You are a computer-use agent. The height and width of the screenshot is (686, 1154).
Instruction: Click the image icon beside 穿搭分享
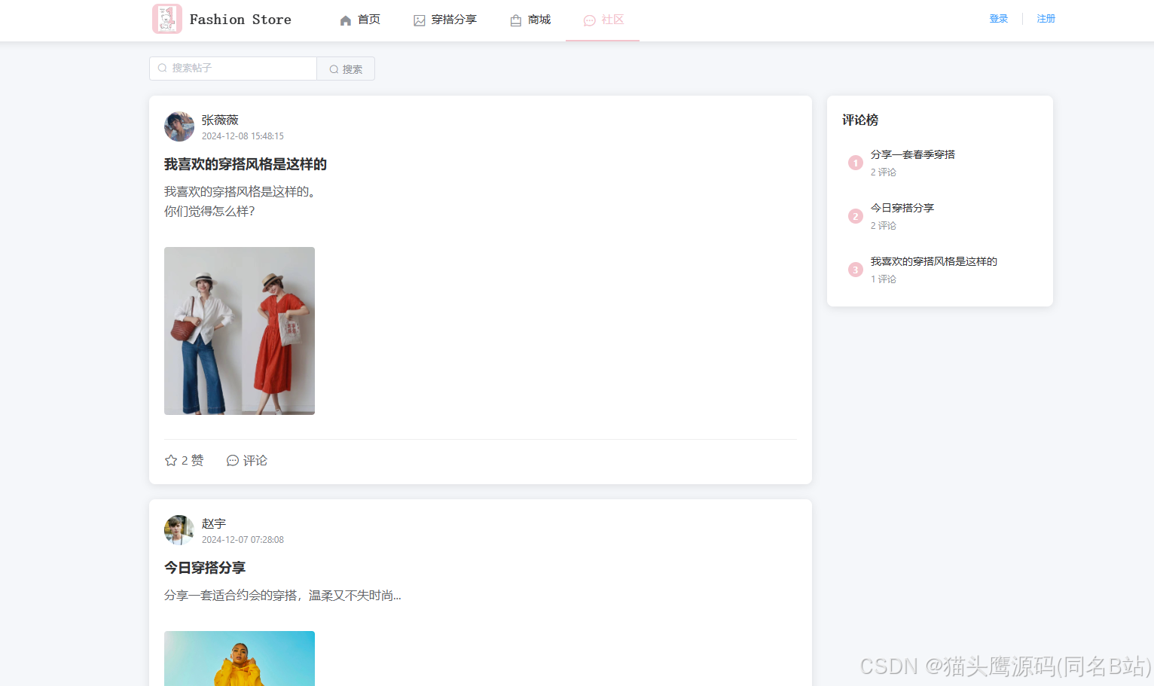pos(420,20)
